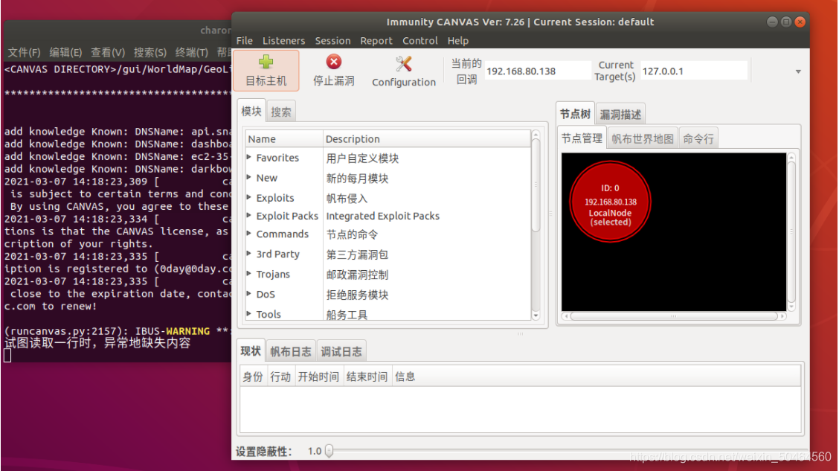This screenshot has width=839, height=471.
Task: Close the CANVAS window
Action: coord(800,22)
